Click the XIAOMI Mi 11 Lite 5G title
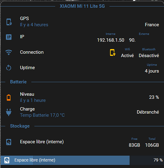 point(82,6)
